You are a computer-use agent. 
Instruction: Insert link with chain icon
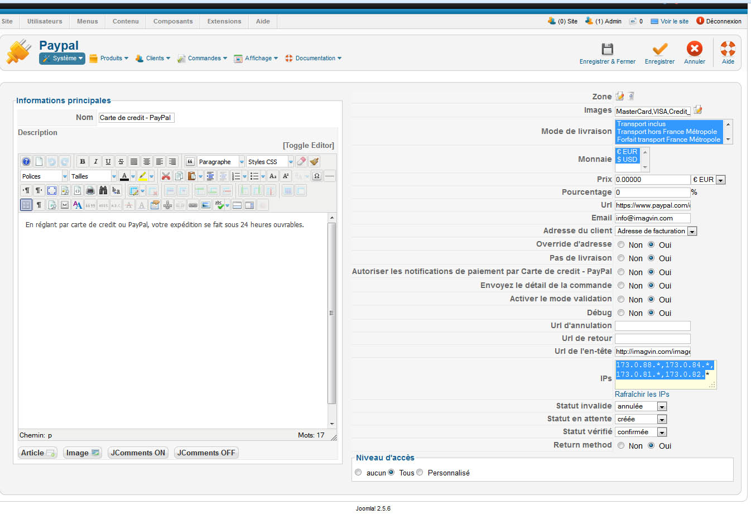tap(193, 205)
